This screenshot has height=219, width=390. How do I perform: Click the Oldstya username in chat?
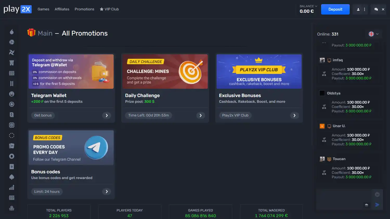click(334, 93)
